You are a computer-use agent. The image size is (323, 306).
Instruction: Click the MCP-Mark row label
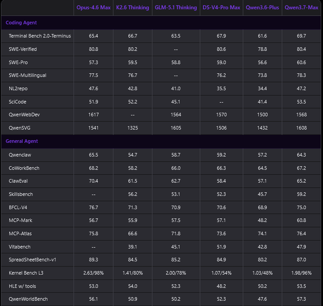(20, 220)
